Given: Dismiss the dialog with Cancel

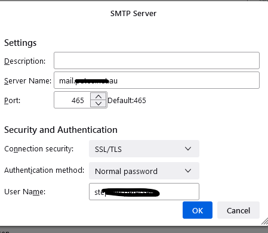Looking at the screenshot, I should click(x=238, y=210).
